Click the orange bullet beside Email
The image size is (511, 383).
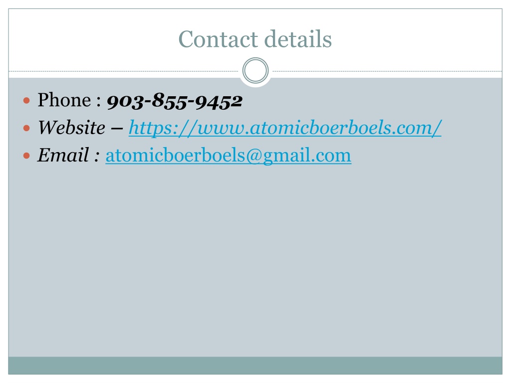click(x=27, y=156)
